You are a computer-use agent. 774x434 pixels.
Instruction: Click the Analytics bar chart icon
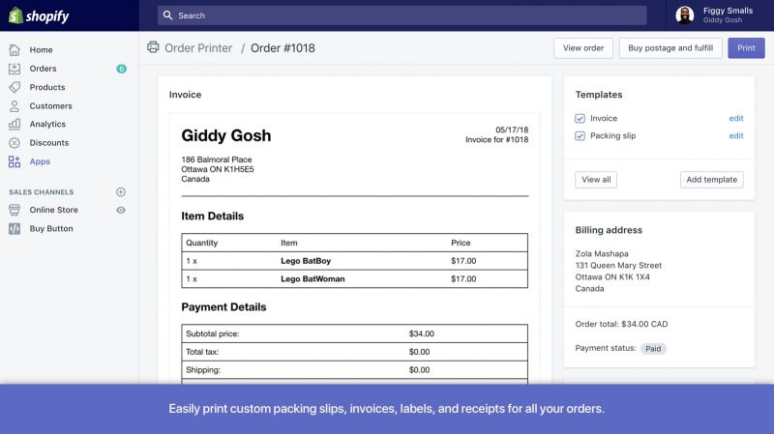(x=15, y=124)
